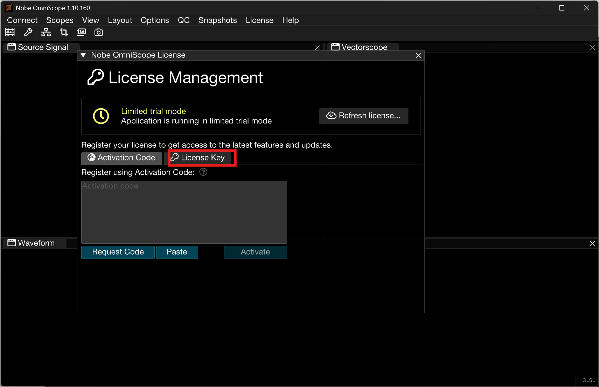Close the Vectorscope panel
Screen dimensions: 599x387
click(x=592, y=48)
